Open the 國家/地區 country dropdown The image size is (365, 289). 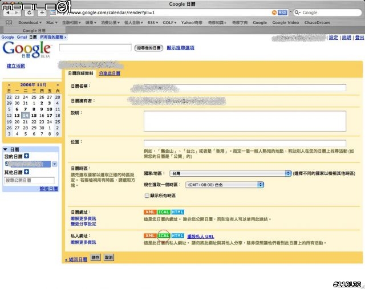230,173
